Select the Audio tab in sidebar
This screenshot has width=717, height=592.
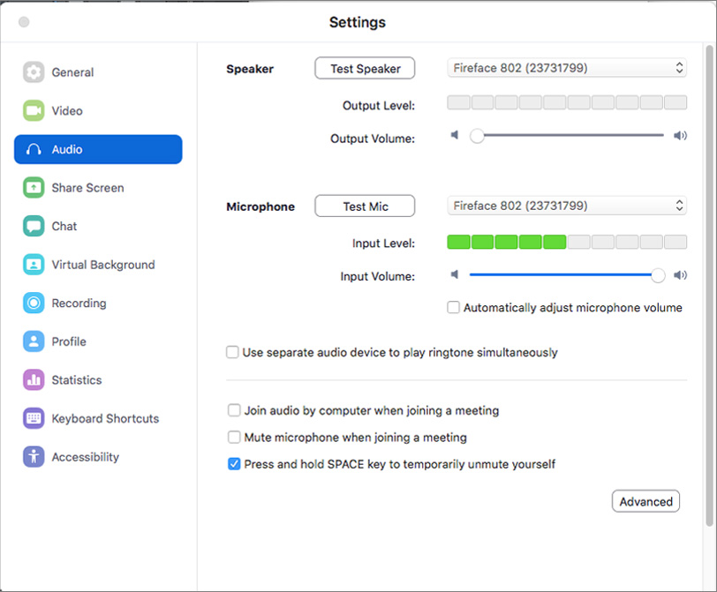[98, 149]
